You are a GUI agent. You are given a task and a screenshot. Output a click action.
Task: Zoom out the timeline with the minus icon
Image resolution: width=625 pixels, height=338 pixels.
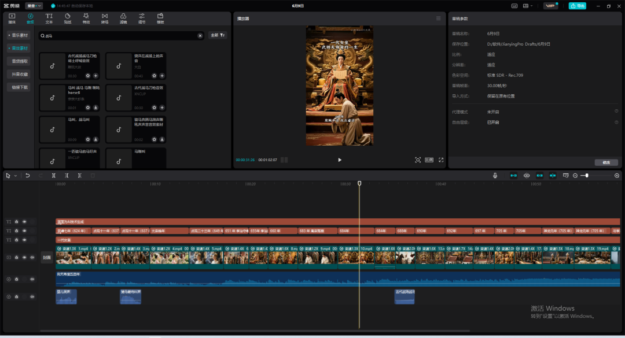coord(575,176)
